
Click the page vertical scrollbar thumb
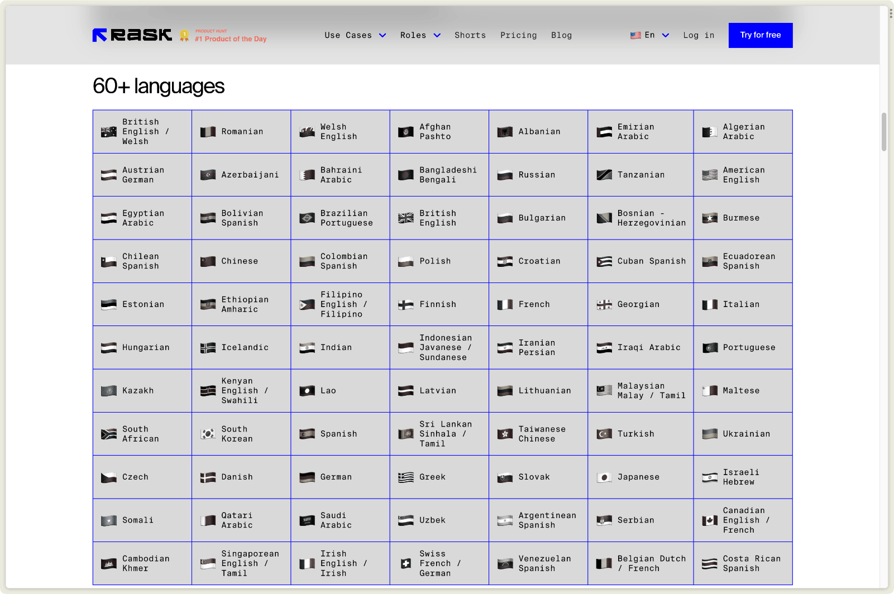coord(884,132)
